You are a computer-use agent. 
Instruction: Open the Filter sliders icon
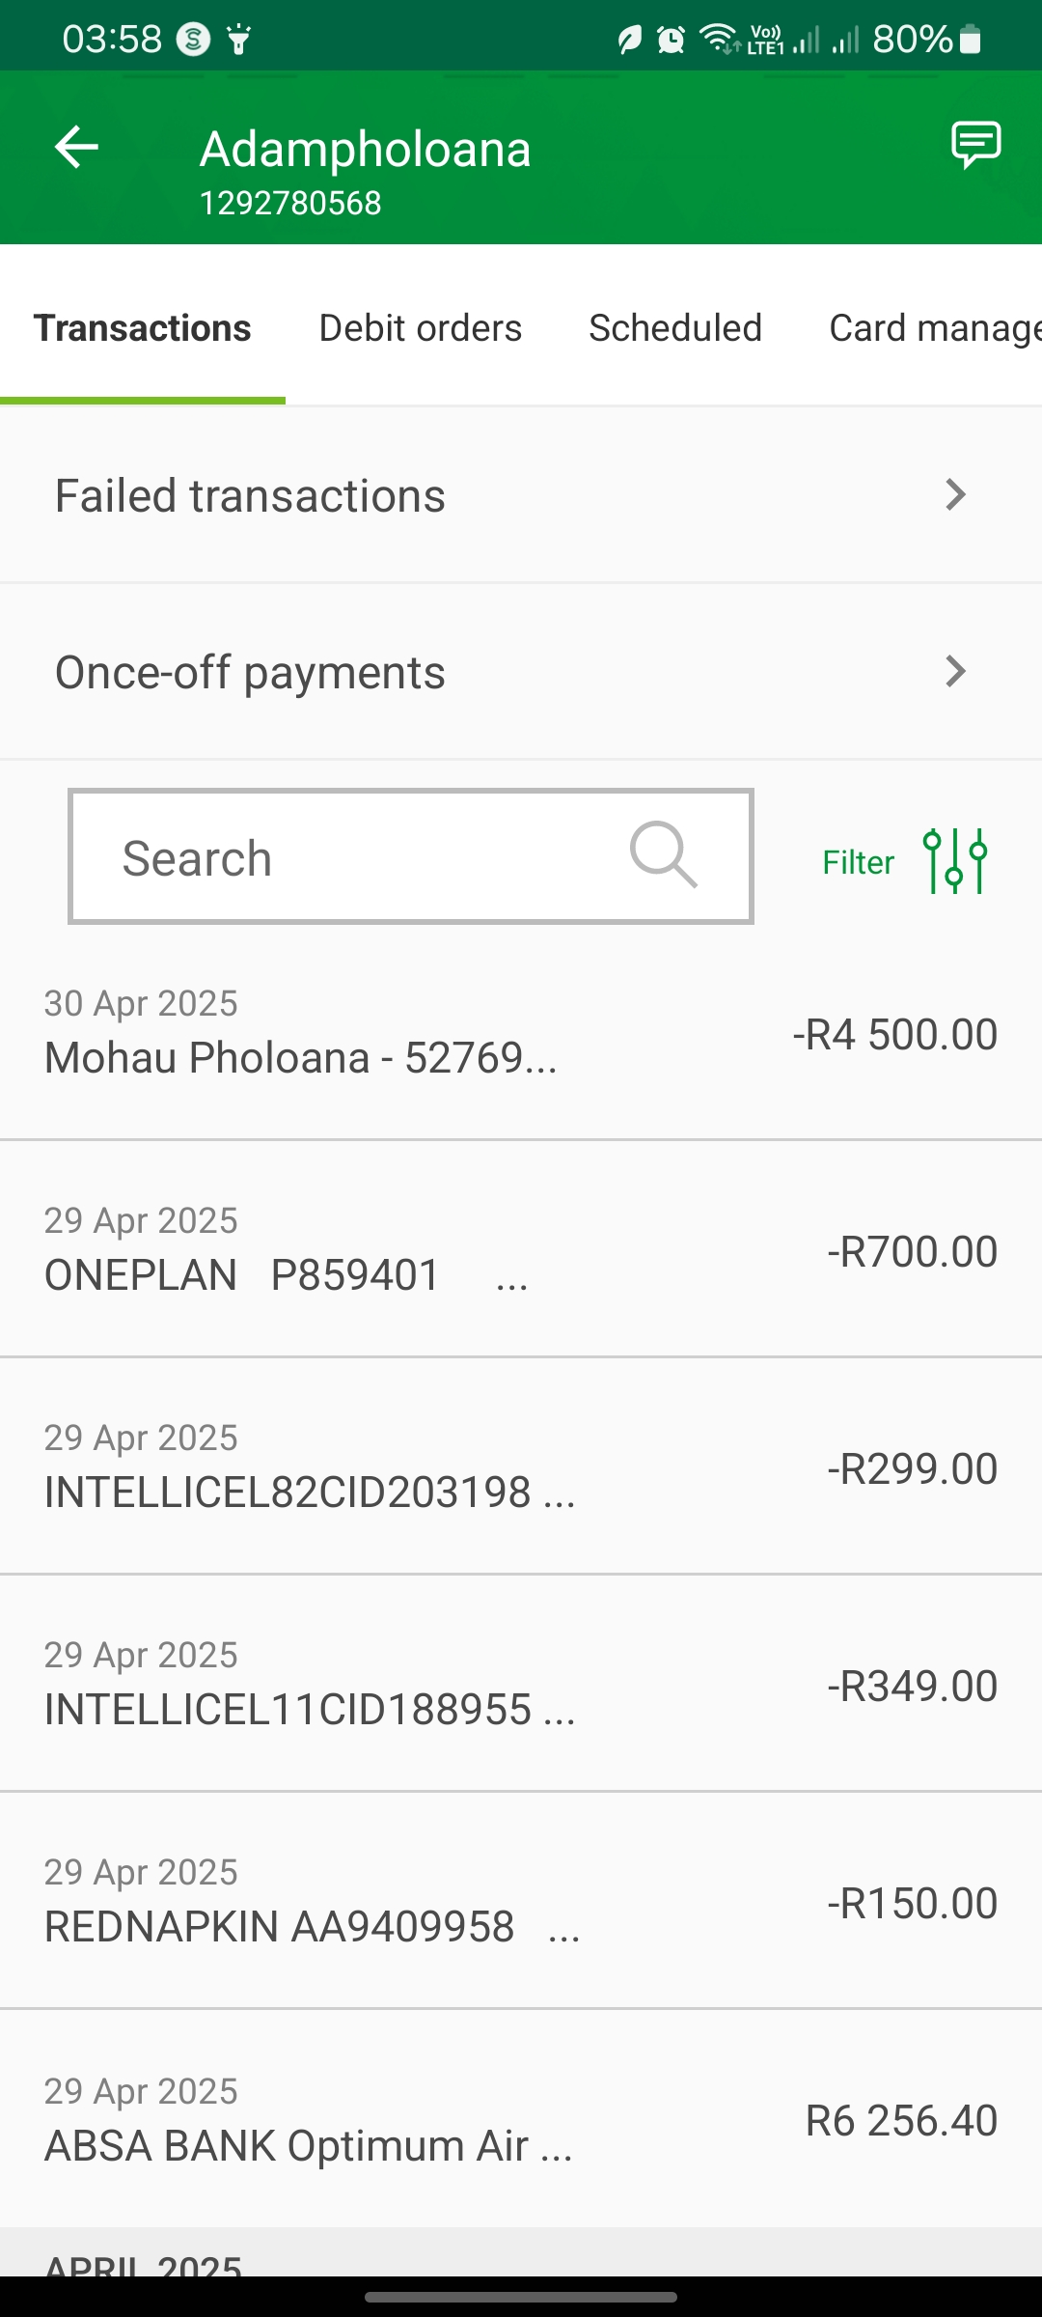pyautogui.click(x=955, y=860)
